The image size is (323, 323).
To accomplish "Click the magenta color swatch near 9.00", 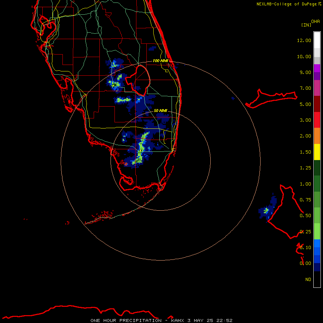I will 317,68.
